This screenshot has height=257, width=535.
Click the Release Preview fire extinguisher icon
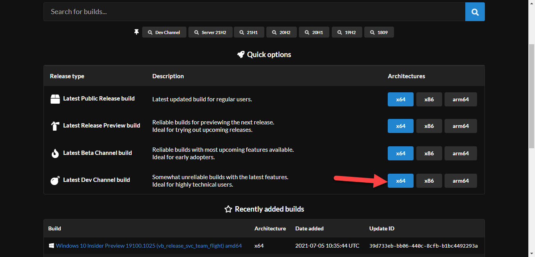click(55, 126)
